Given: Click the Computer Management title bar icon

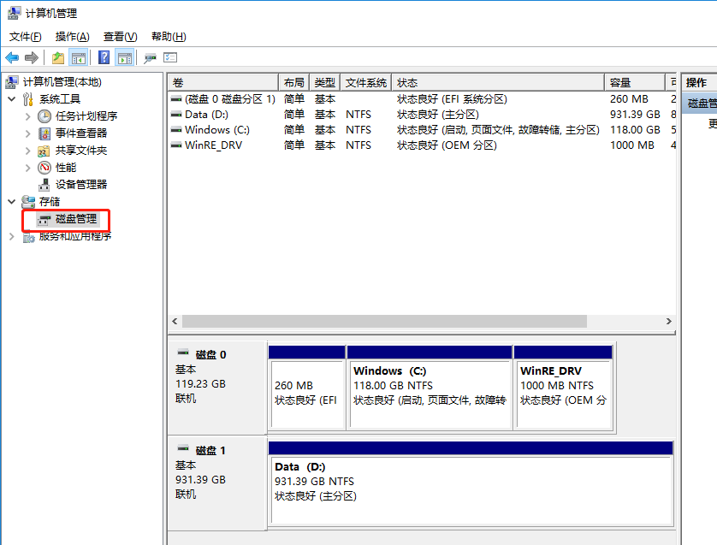Looking at the screenshot, I should tap(15, 13).
